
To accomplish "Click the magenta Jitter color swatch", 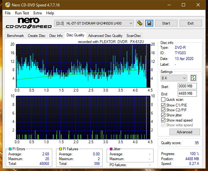I will pos(111,149).
